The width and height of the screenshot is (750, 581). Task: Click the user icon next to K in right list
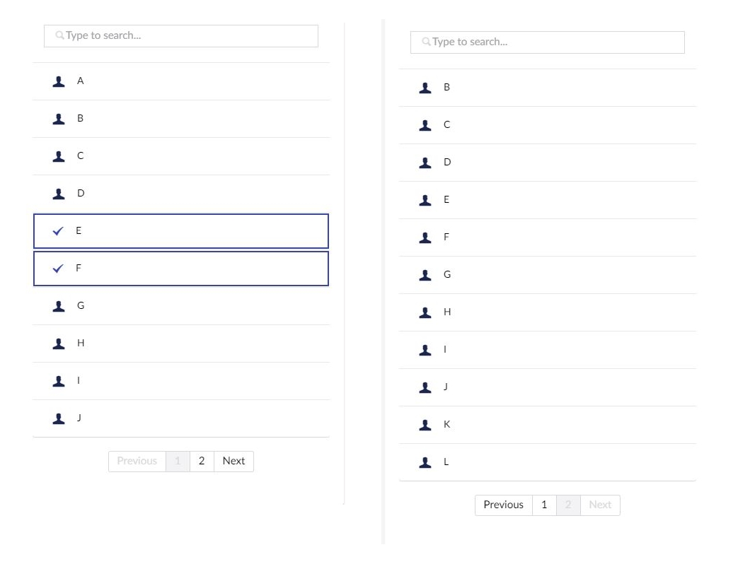coord(425,425)
